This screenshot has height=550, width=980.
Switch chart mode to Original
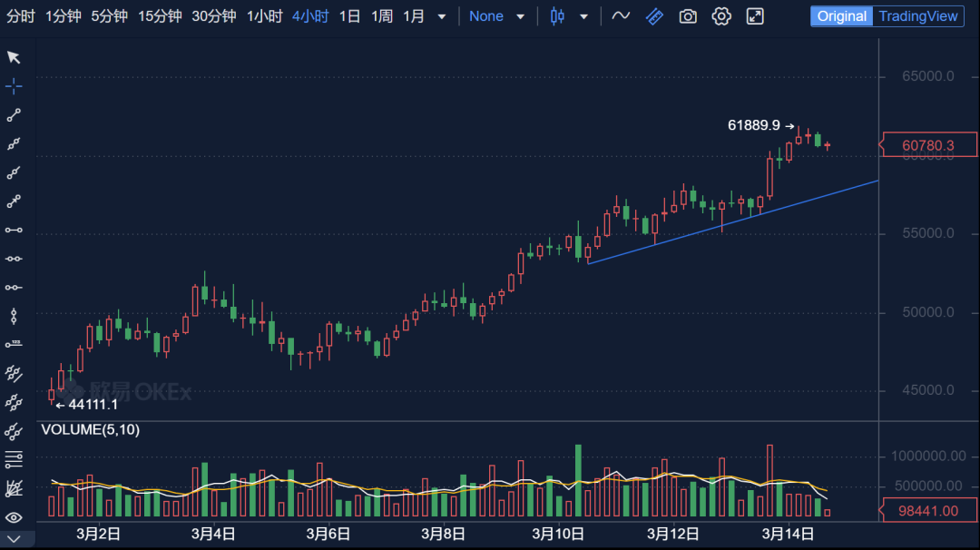click(x=842, y=16)
